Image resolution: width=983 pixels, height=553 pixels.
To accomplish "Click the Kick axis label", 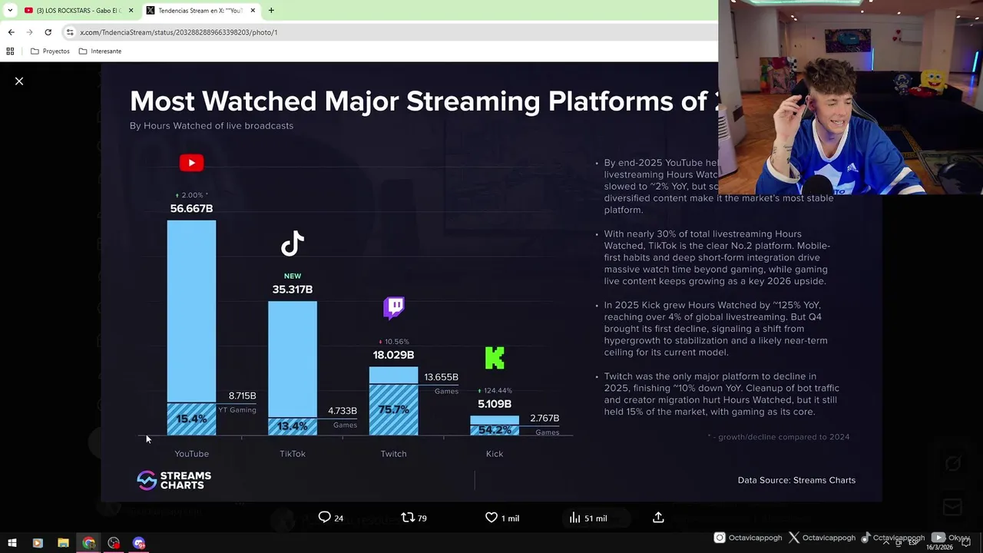I will click(495, 454).
